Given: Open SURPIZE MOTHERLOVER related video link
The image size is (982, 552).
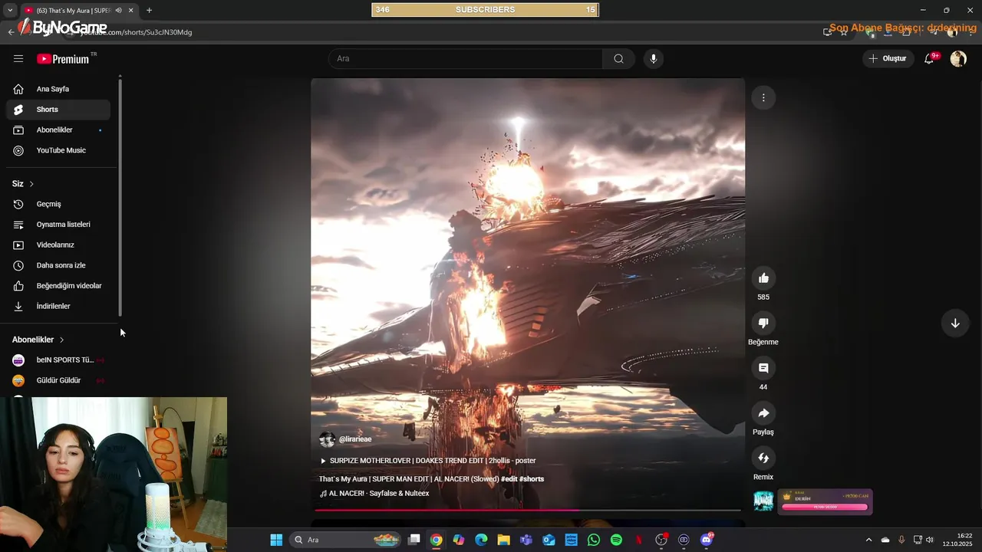Looking at the screenshot, I should click(427, 461).
